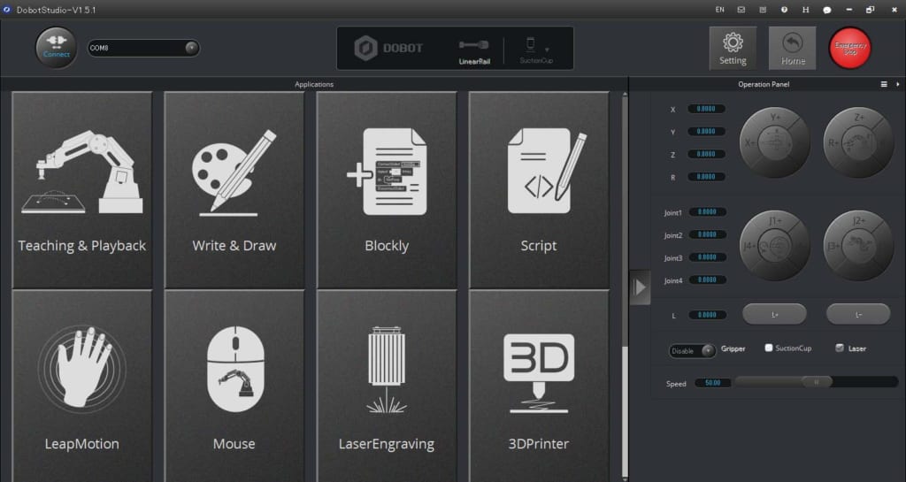Open the Blockly programming tile
The width and height of the screenshot is (906, 482).
click(387, 190)
